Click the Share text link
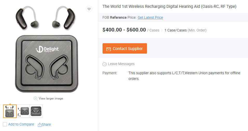Viewport: 248px width, 131px height. [46, 124]
